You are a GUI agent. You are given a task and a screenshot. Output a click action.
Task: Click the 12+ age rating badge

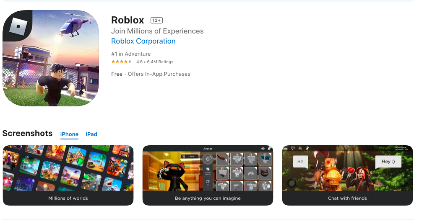click(x=156, y=21)
